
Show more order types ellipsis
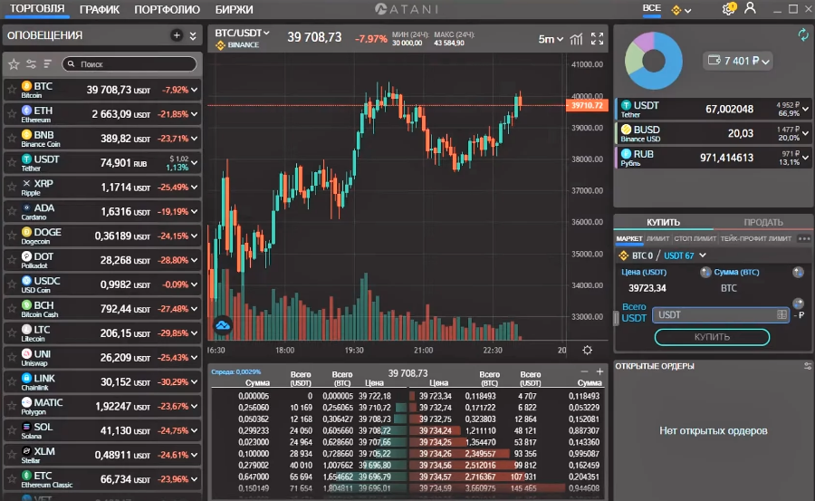pyautogui.click(x=804, y=239)
